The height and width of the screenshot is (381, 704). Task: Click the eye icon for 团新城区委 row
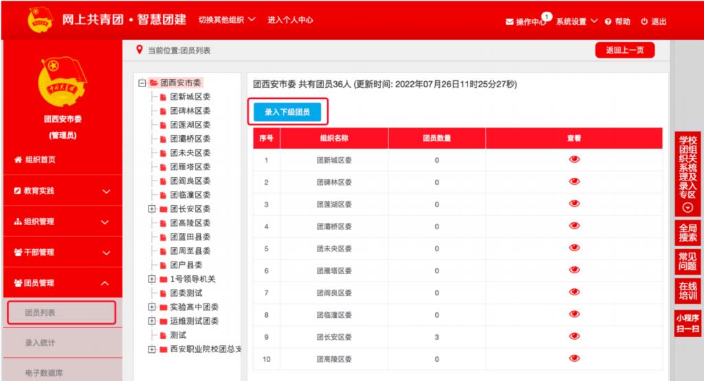pos(574,159)
